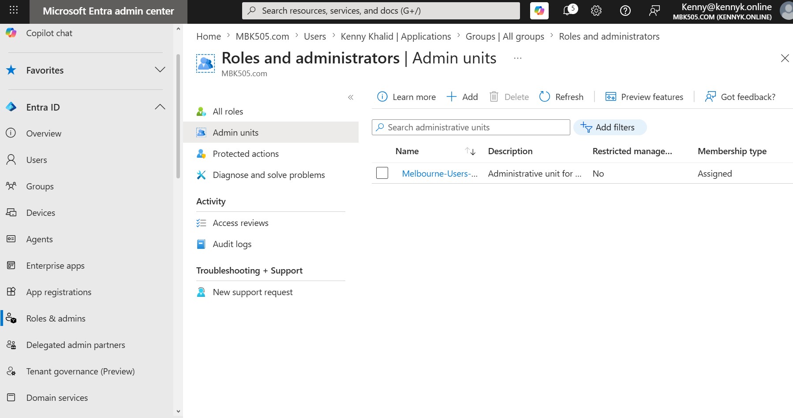Click the Search administrative units field
The image size is (793, 418).
(471, 127)
